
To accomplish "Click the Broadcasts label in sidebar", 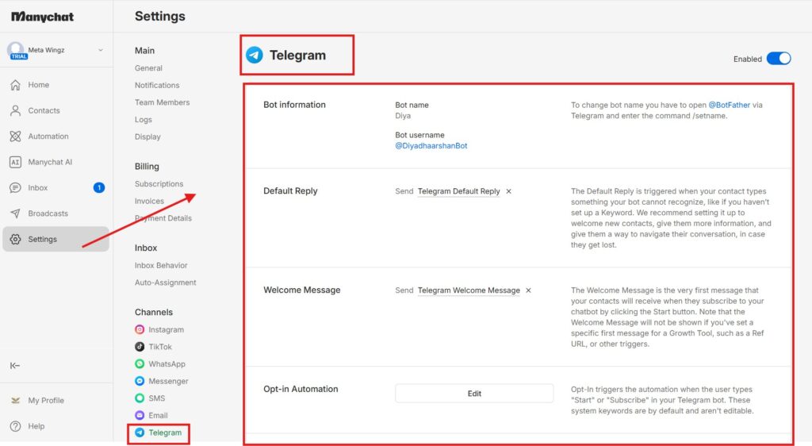I will coord(48,213).
